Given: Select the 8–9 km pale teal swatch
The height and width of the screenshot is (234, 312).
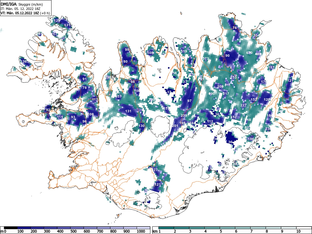Looking at the screenshot, I should [x=273, y=227].
